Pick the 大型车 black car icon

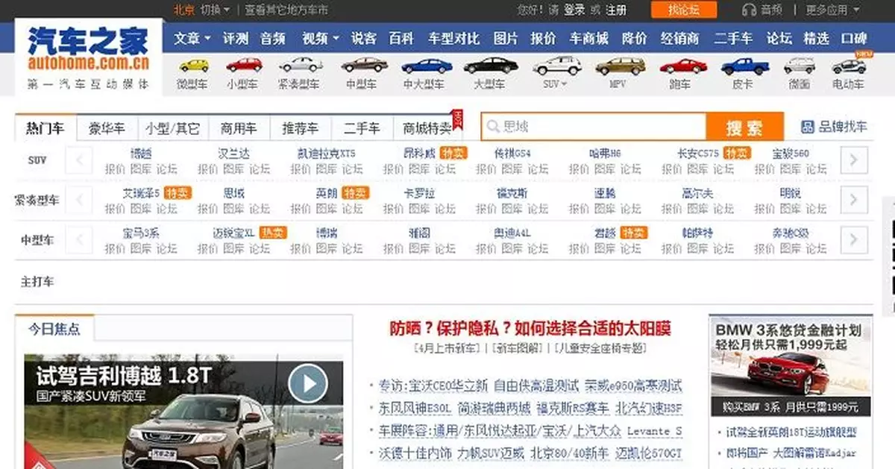pyautogui.click(x=490, y=66)
